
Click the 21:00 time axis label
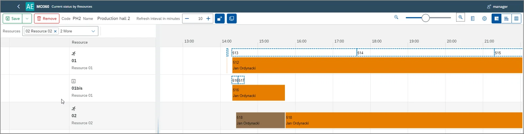click(489, 41)
